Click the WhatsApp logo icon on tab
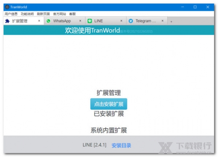218x157 pixels. (x=48, y=21)
